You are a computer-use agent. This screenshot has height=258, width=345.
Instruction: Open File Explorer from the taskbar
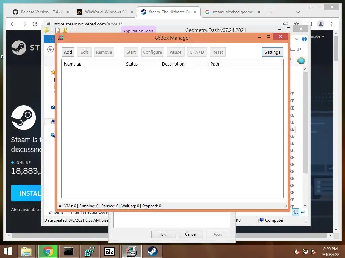26,251
